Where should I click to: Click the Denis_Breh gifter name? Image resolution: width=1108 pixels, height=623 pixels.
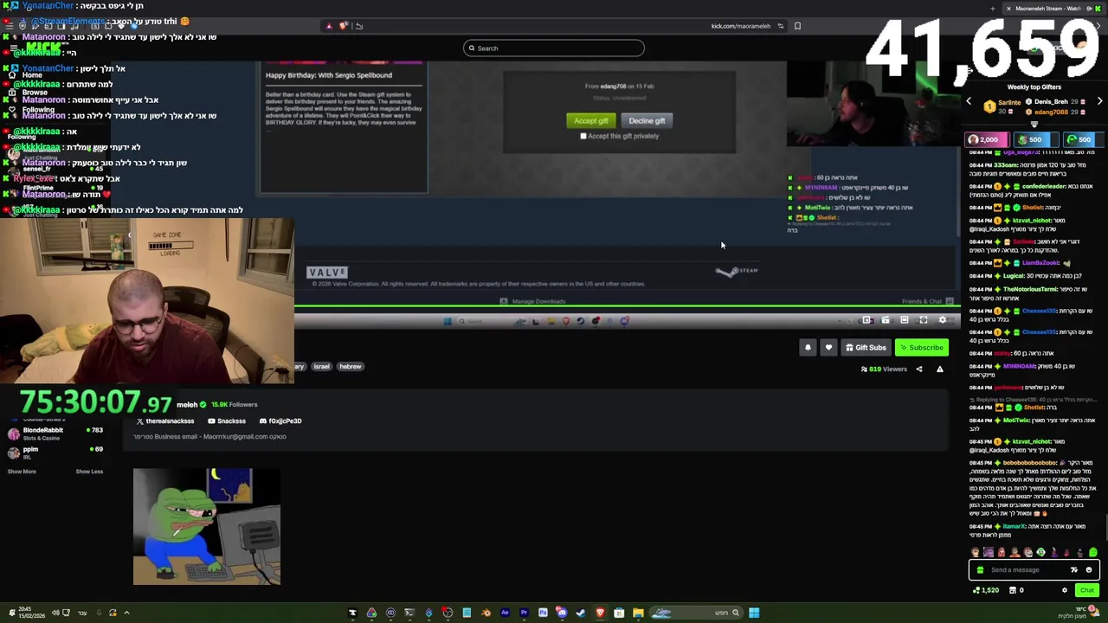(1051, 102)
